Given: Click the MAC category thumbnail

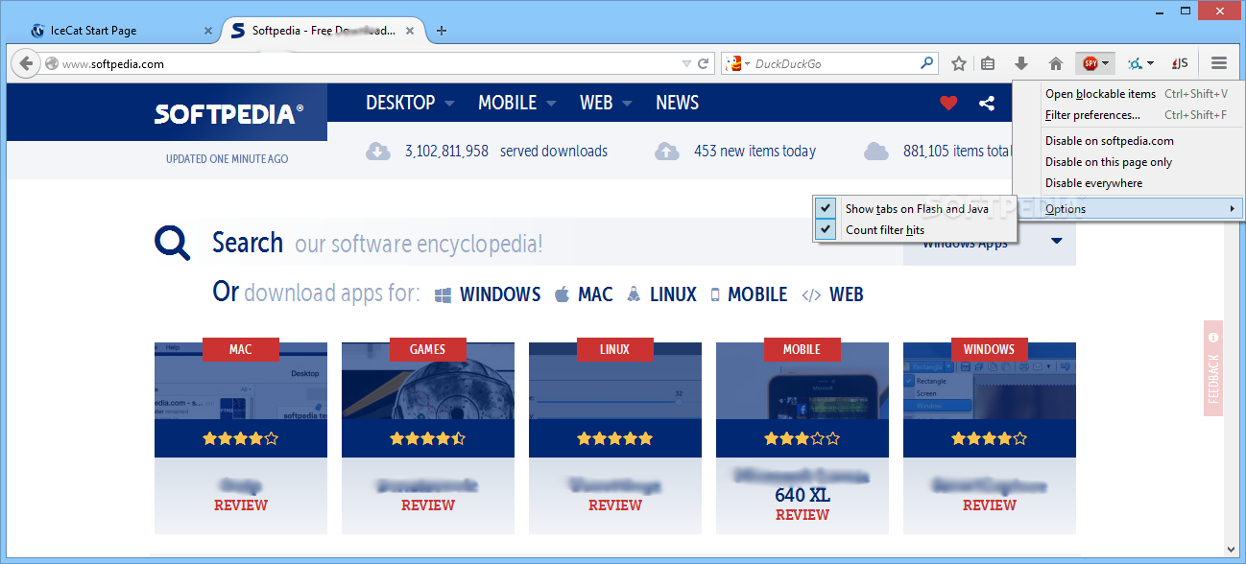Looking at the screenshot, I should 241,382.
